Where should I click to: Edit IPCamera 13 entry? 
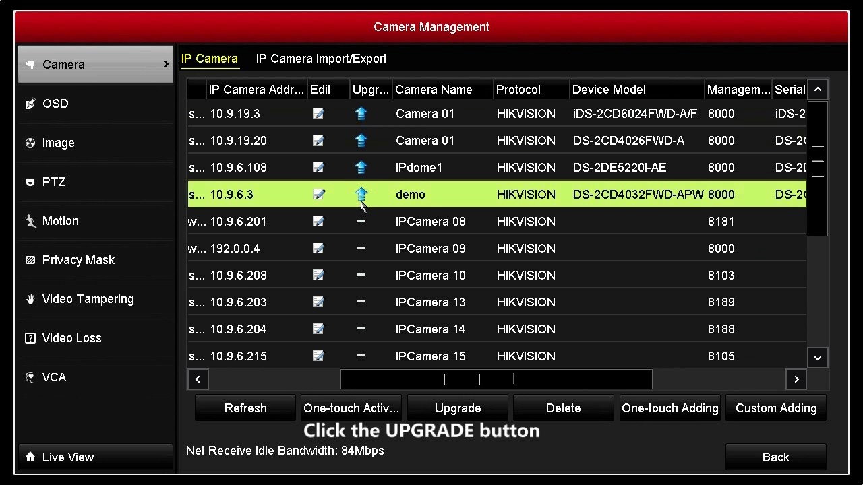point(318,302)
